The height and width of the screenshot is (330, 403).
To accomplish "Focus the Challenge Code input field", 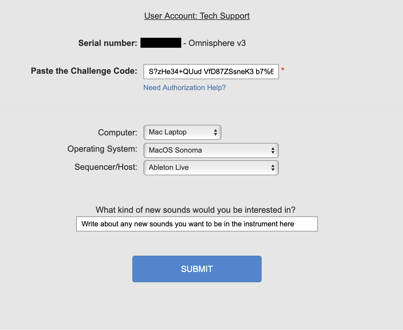I will (211, 72).
